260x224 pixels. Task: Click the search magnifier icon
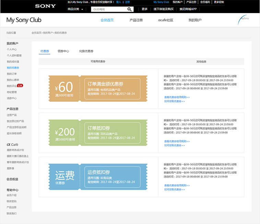pyautogui.click(x=130, y=9)
